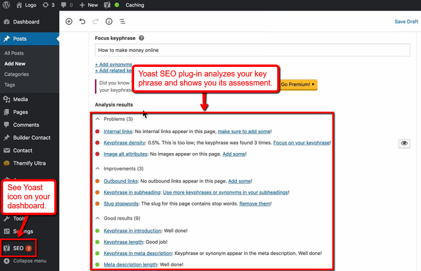Click Save Draft
The image size is (421, 271).
pyautogui.click(x=406, y=22)
